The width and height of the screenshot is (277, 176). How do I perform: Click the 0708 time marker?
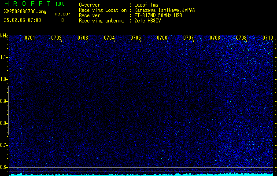click(x=215, y=38)
